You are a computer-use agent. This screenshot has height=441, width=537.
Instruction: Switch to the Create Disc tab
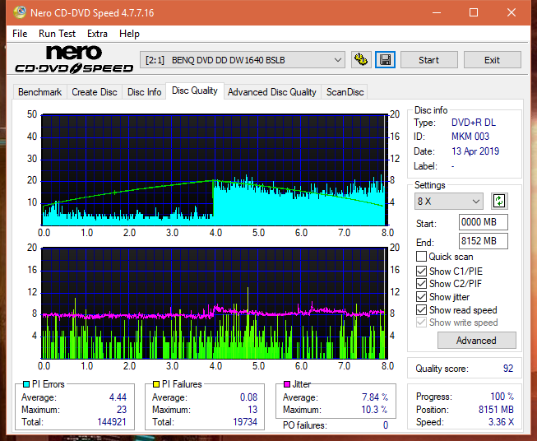coord(95,92)
